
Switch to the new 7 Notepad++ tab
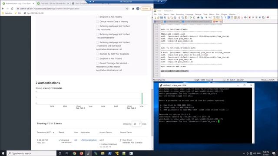tap(217, 22)
